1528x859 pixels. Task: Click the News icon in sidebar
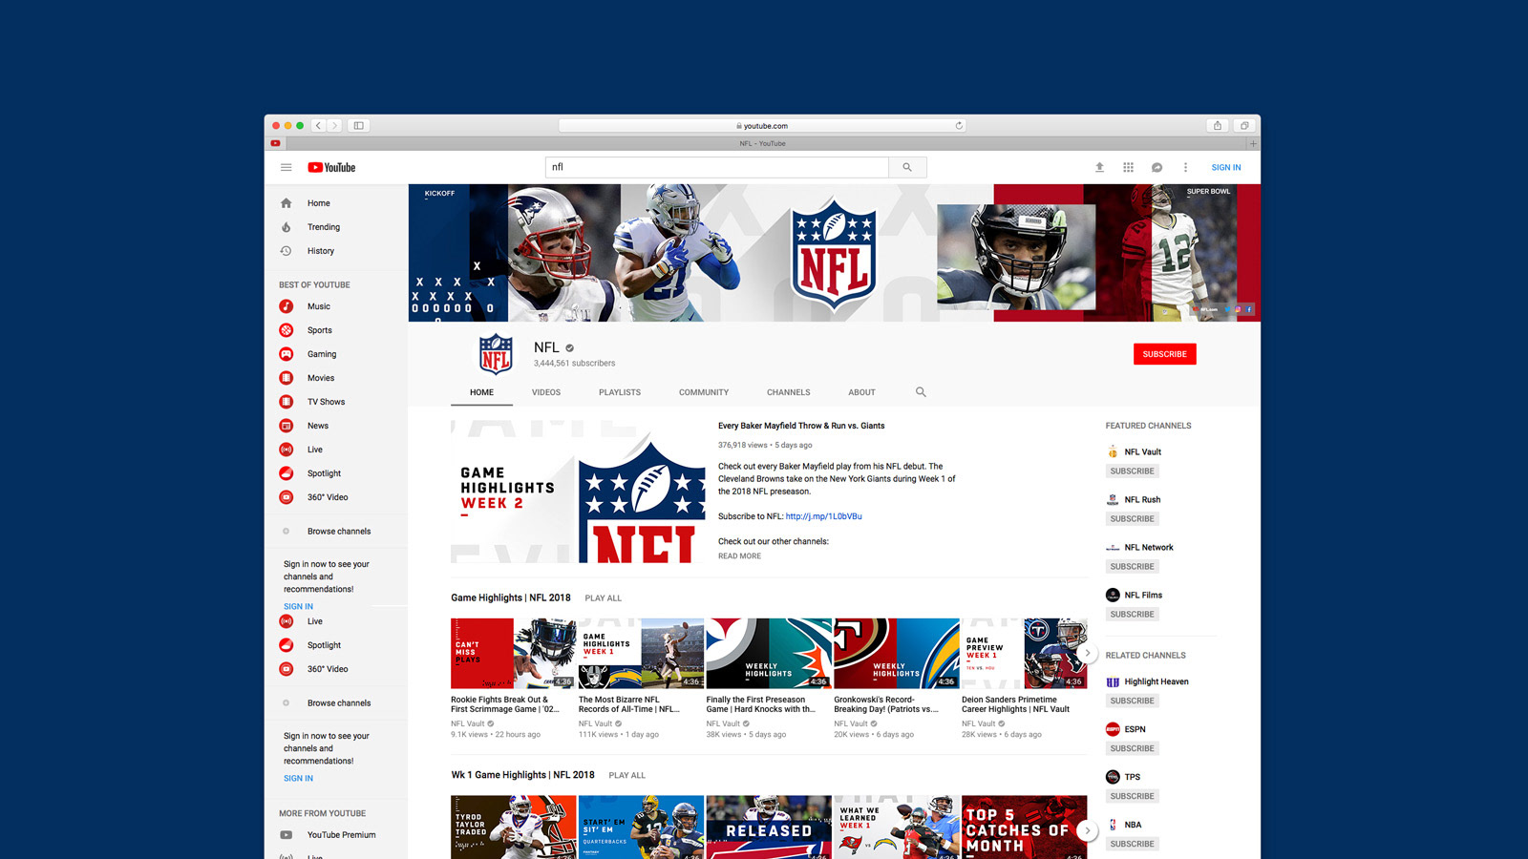click(x=286, y=426)
